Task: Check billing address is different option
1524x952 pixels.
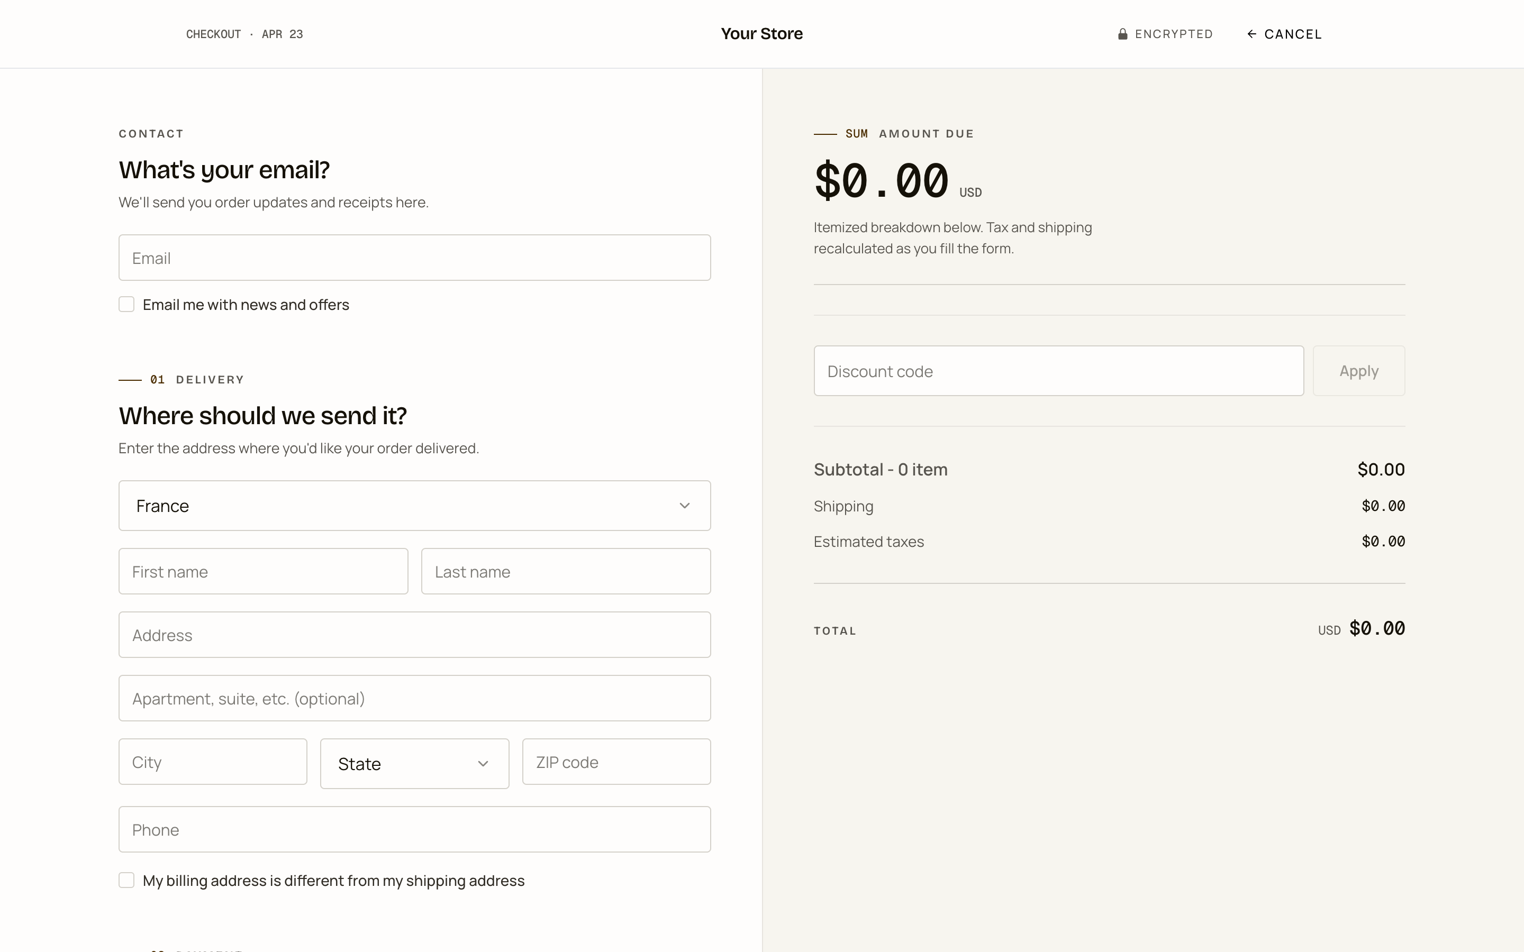Action: point(126,880)
